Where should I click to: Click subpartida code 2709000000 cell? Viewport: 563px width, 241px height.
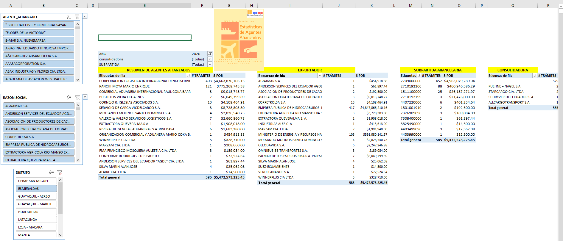411,81
